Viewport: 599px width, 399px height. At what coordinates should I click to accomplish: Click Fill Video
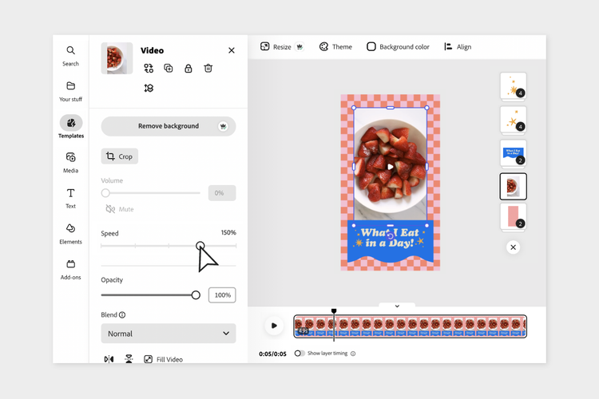pos(164,359)
